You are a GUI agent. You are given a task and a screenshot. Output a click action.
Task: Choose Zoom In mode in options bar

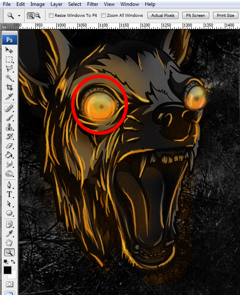click(x=30, y=16)
